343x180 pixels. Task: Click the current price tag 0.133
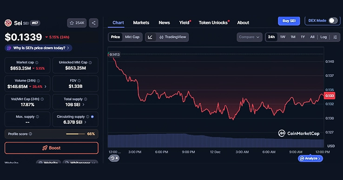point(329,96)
